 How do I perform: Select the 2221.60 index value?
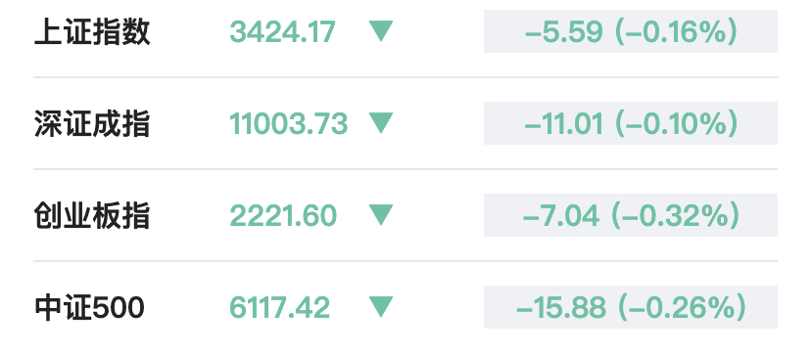283,215
